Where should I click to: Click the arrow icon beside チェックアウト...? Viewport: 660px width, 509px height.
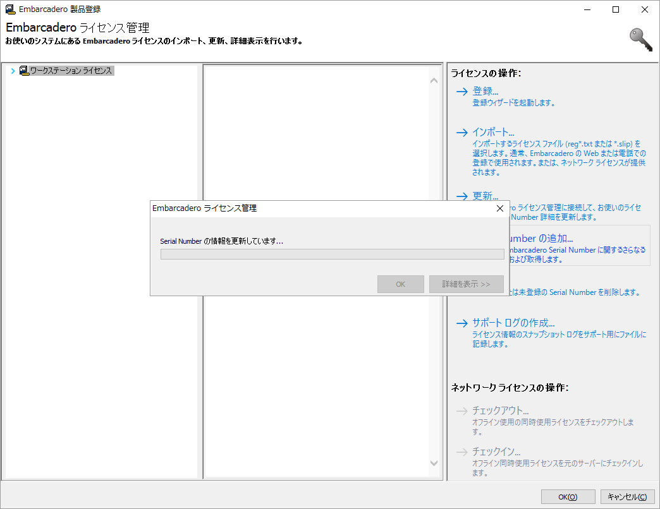[462, 410]
